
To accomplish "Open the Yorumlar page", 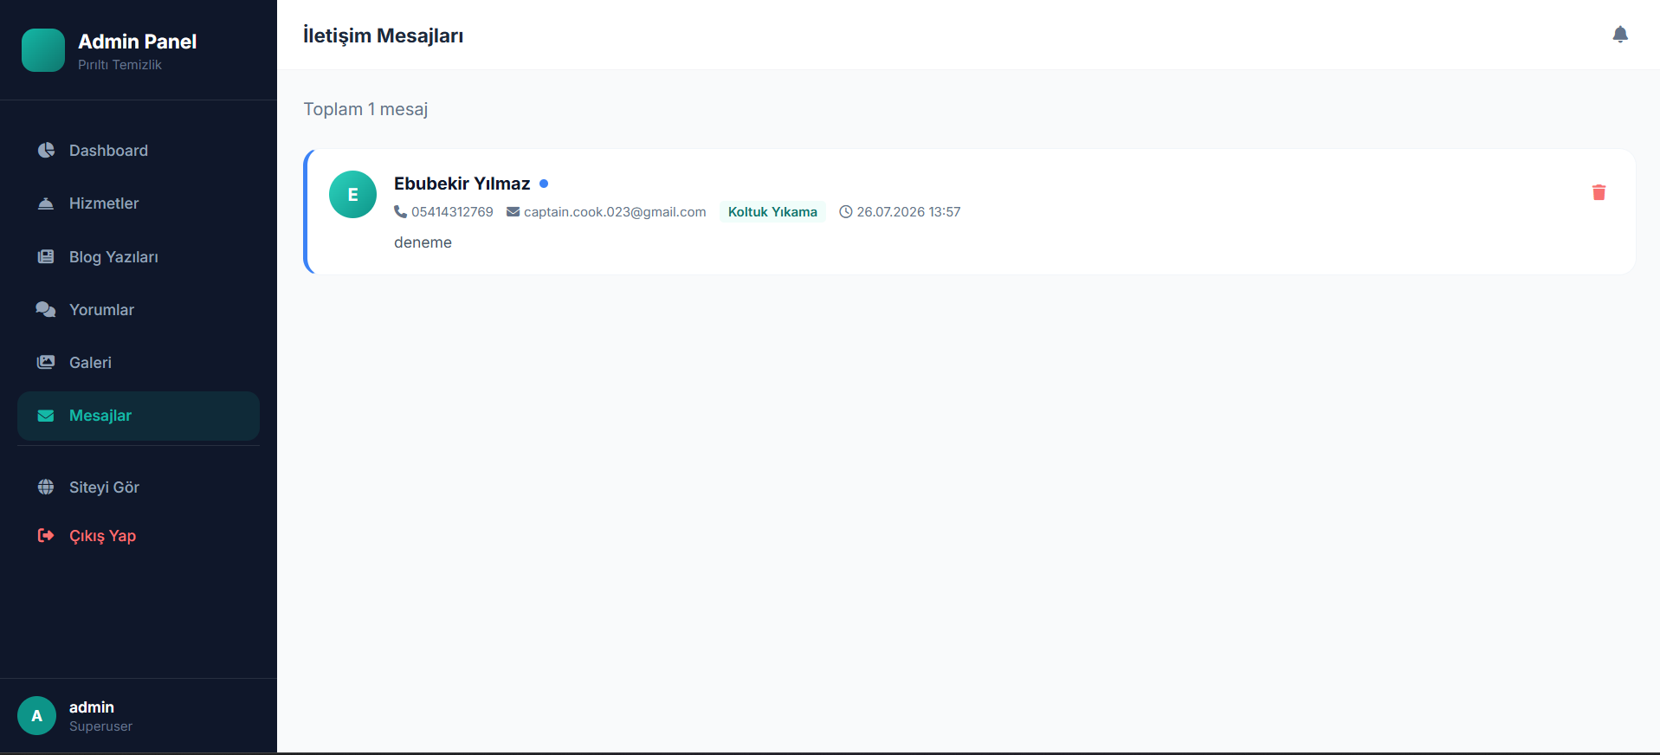I will pyautogui.click(x=139, y=310).
